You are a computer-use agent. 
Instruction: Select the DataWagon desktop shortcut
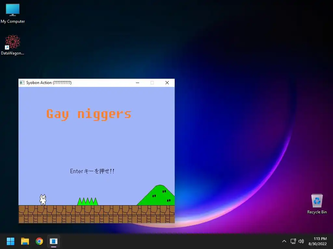[13, 45]
